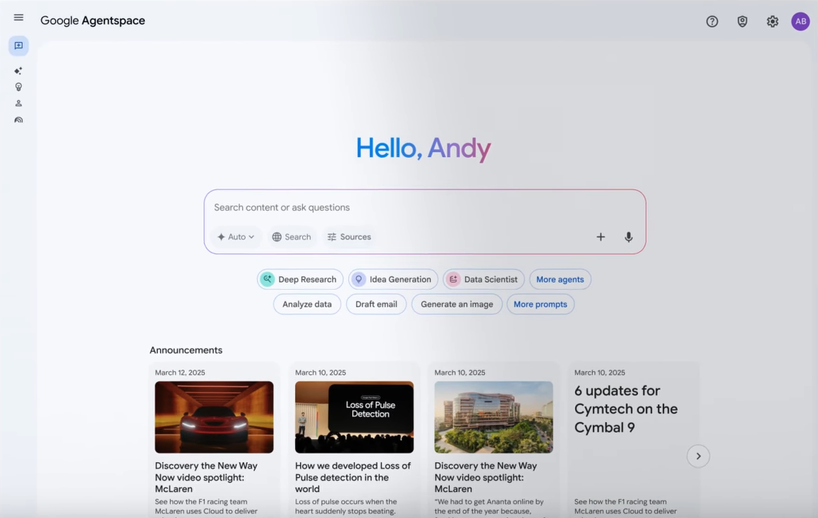Advance announcements with the right chevron
This screenshot has width=818, height=518.
coord(698,456)
